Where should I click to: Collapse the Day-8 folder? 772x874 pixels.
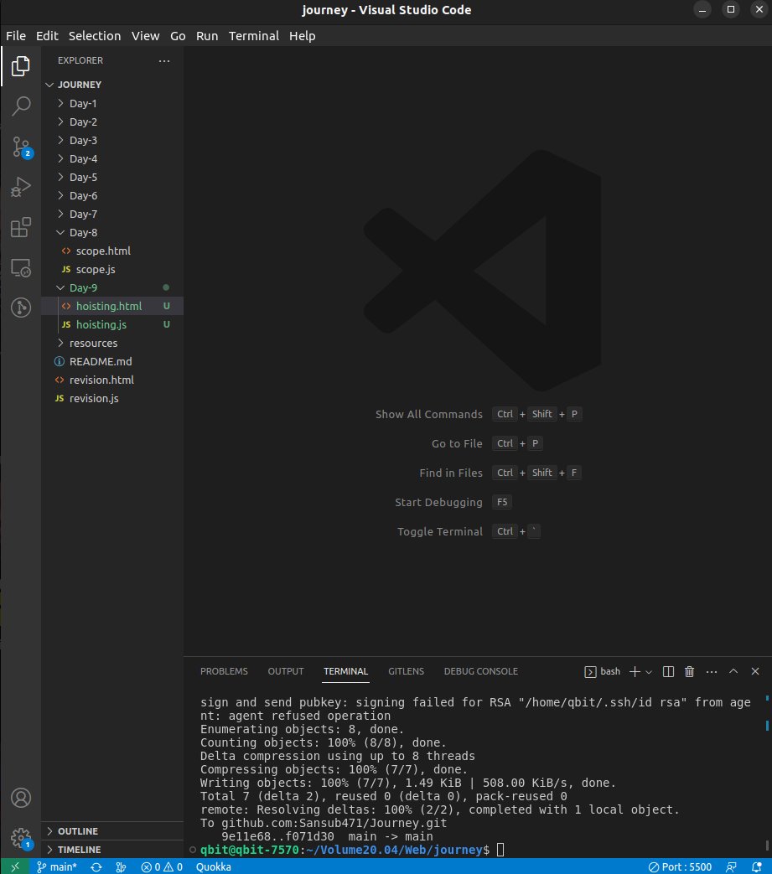click(112, 232)
